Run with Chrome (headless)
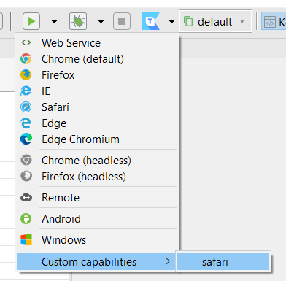Image resolution: width=286 pixels, height=281 pixels. tap(97, 161)
